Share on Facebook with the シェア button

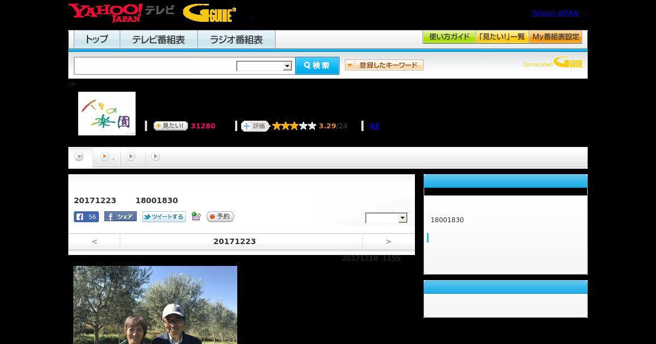tap(120, 216)
